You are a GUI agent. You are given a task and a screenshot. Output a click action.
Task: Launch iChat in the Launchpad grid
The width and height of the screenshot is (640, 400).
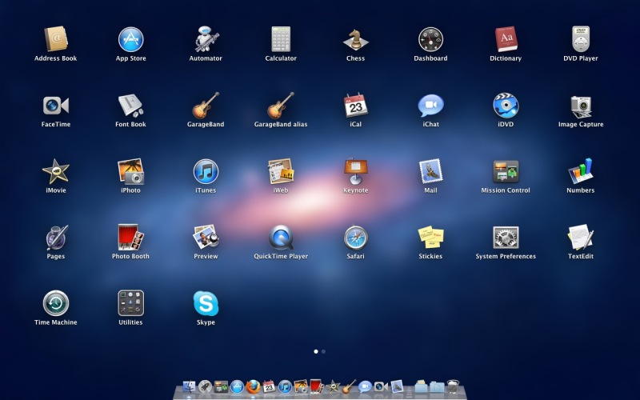click(430, 106)
